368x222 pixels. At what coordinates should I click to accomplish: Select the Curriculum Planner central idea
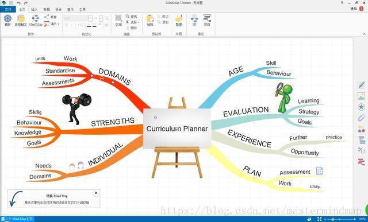(x=177, y=128)
